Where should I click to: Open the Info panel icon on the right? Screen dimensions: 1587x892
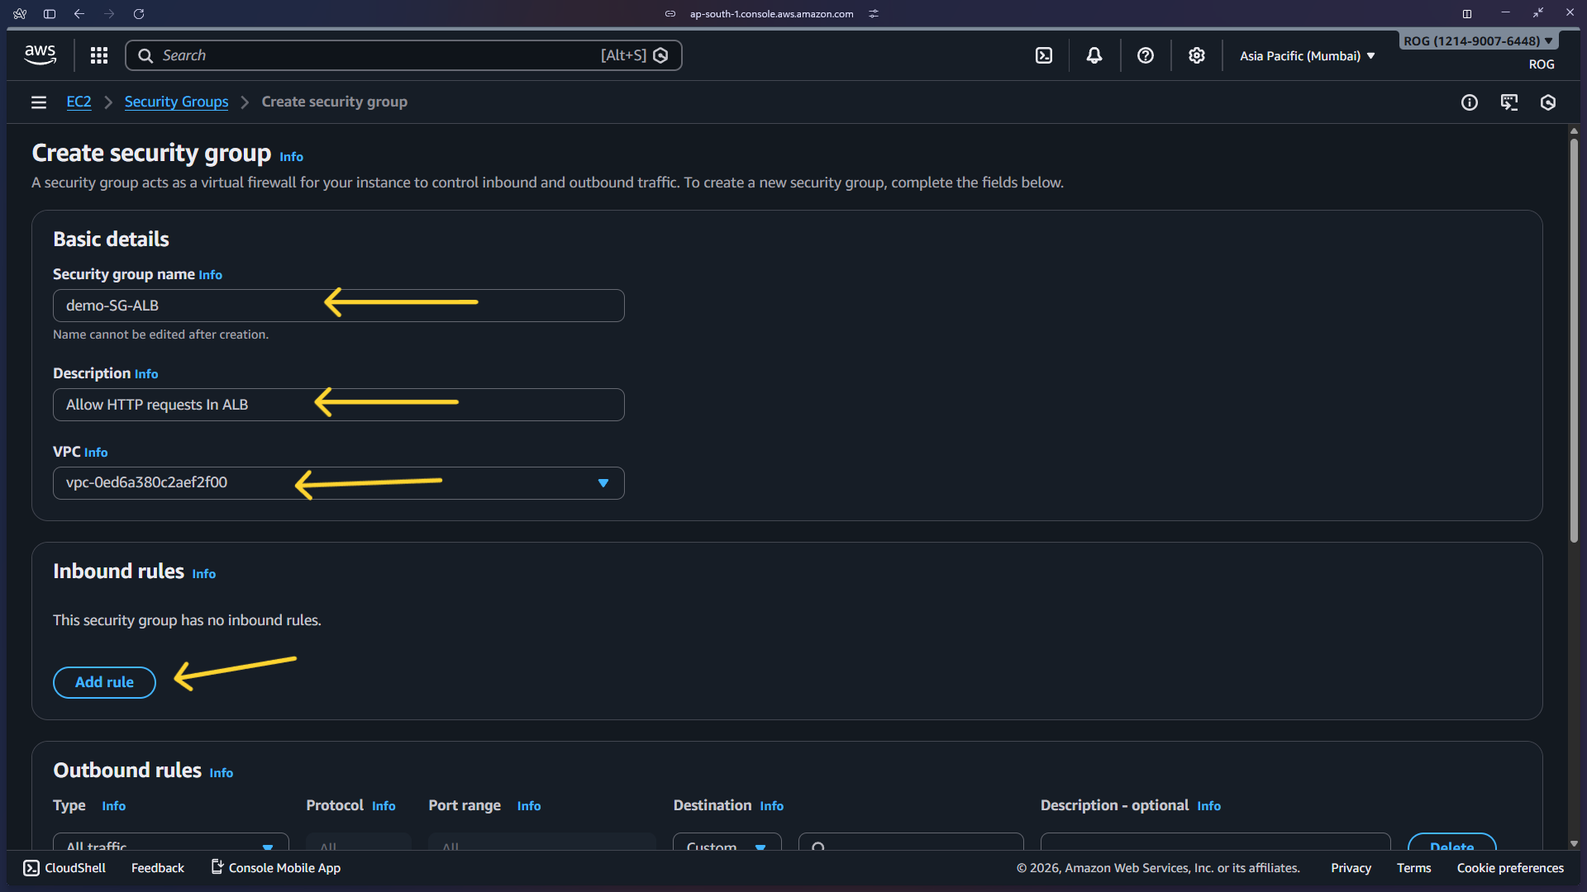1470,102
